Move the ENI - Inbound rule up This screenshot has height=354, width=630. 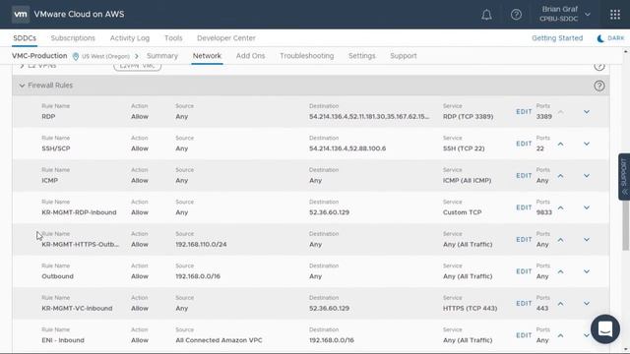pos(560,335)
